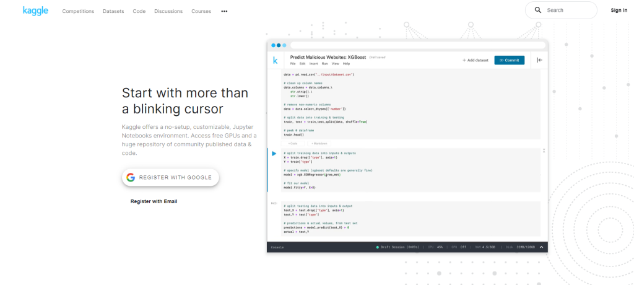
Task: Click Register with Email
Action: click(154, 201)
